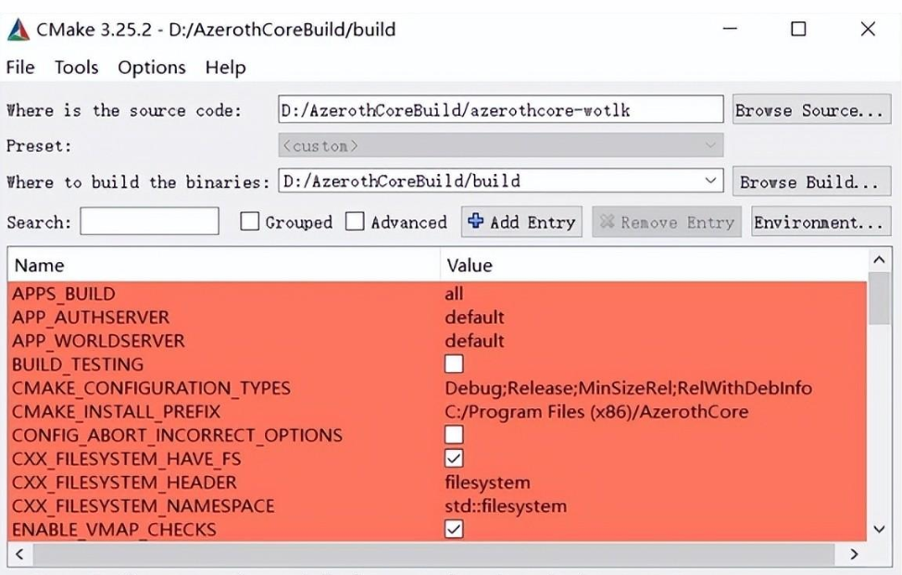This screenshot has height=575, width=902.
Task: Click value 'C:/Program Files (x86)/AzerothCore'
Action: click(596, 412)
